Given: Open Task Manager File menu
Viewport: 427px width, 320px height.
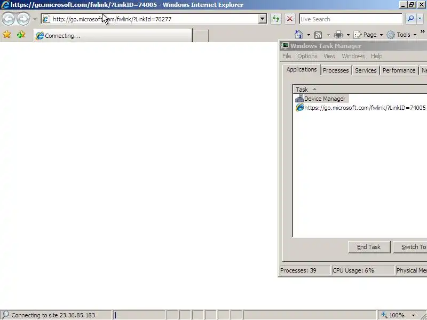Looking at the screenshot, I should pos(287,56).
